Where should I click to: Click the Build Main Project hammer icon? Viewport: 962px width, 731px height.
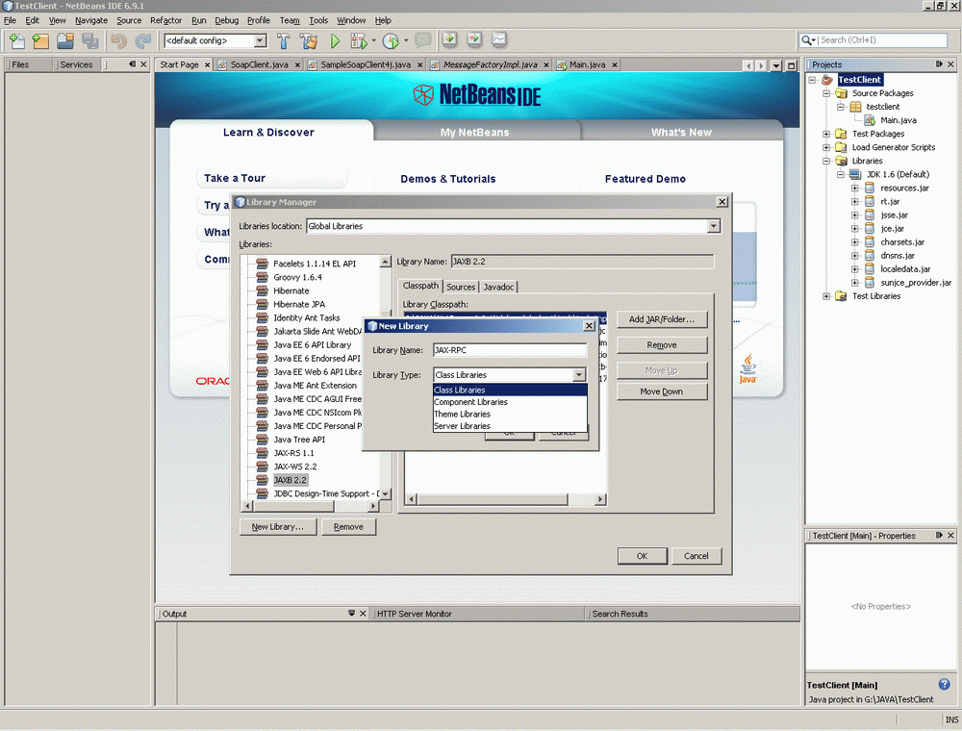click(x=284, y=41)
